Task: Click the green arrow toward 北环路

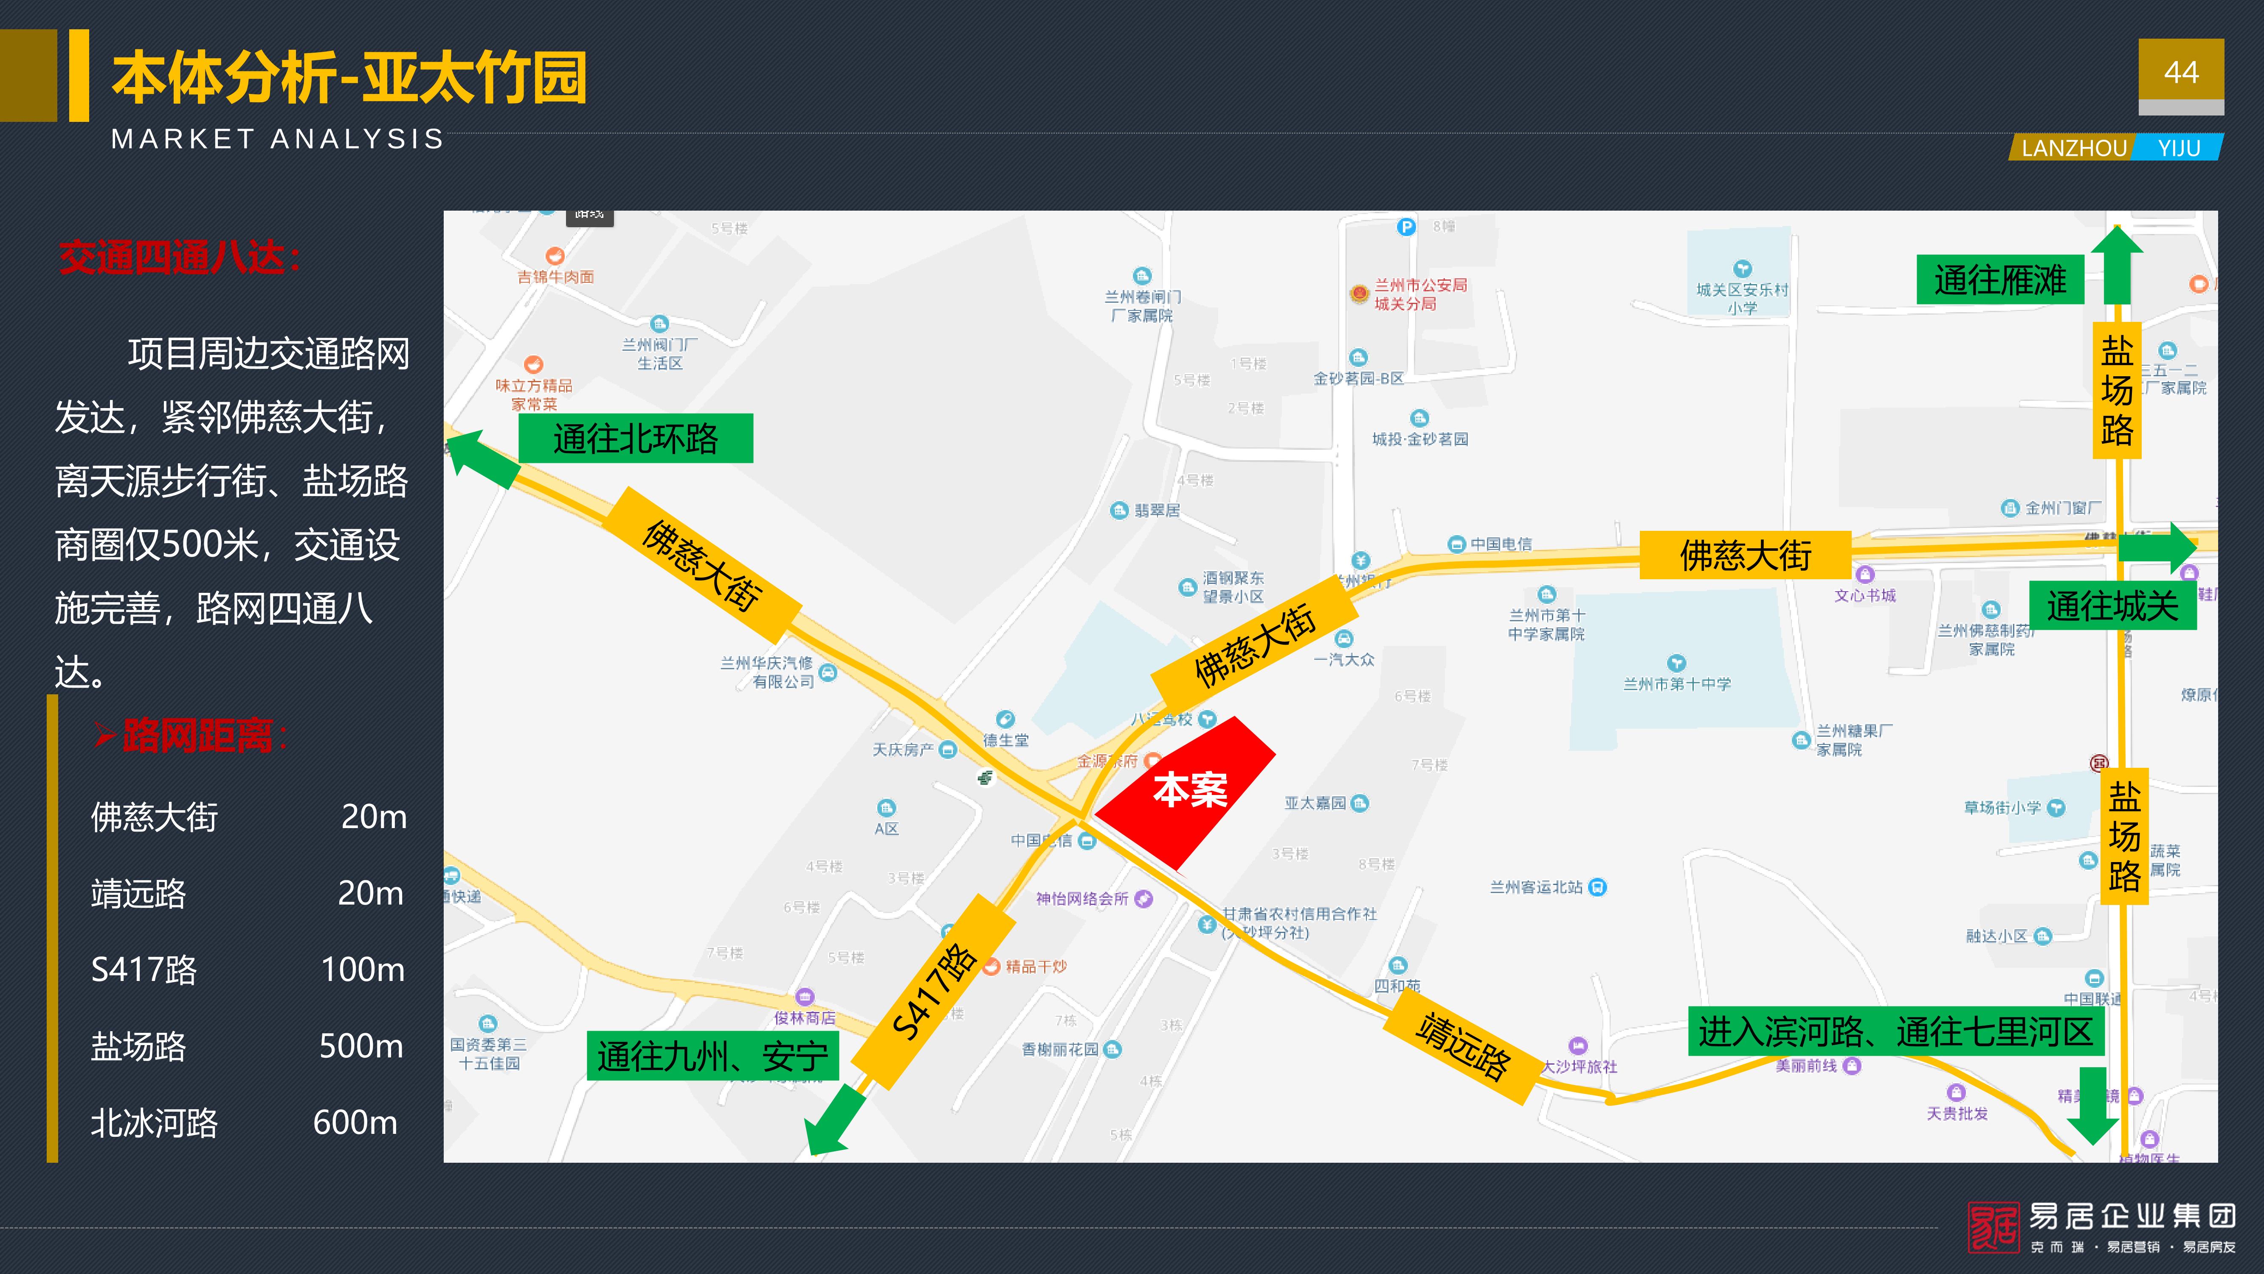Action: coord(482,458)
